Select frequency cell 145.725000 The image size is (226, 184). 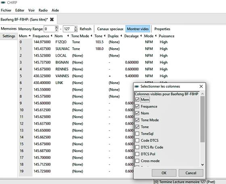(42, 171)
